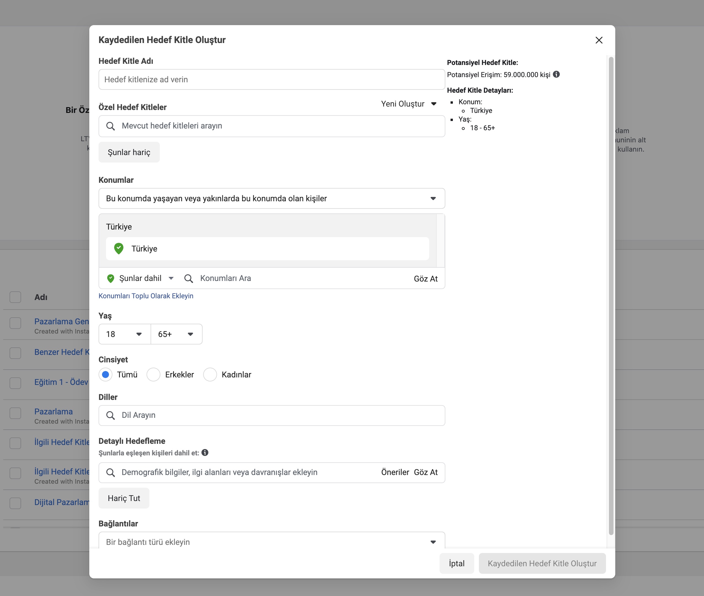Open the Pazarlama Gen audience link
The image size is (704, 596).
[62, 321]
